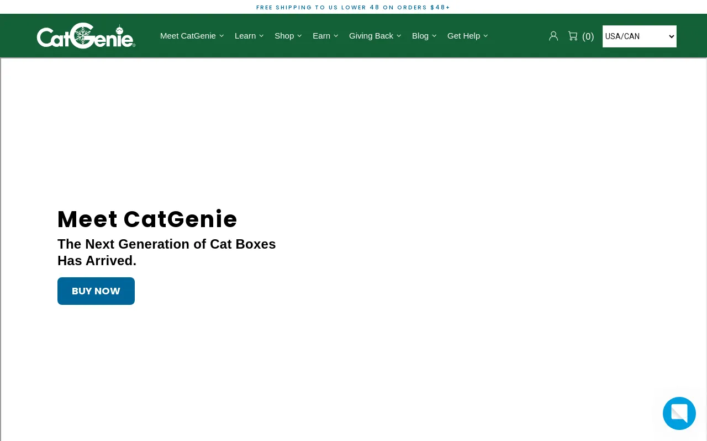Select the Giving Back menu item

(x=371, y=35)
